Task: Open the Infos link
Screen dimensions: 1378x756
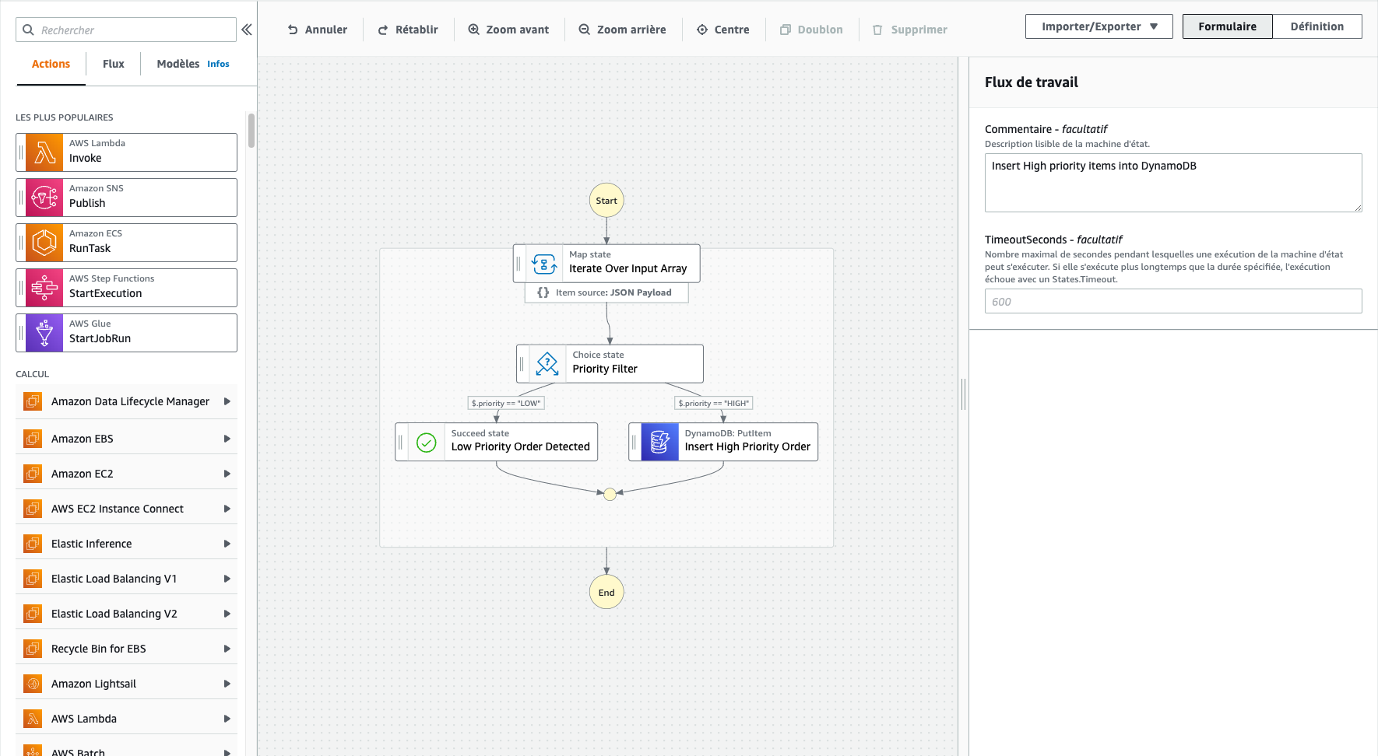Action: pyautogui.click(x=218, y=64)
